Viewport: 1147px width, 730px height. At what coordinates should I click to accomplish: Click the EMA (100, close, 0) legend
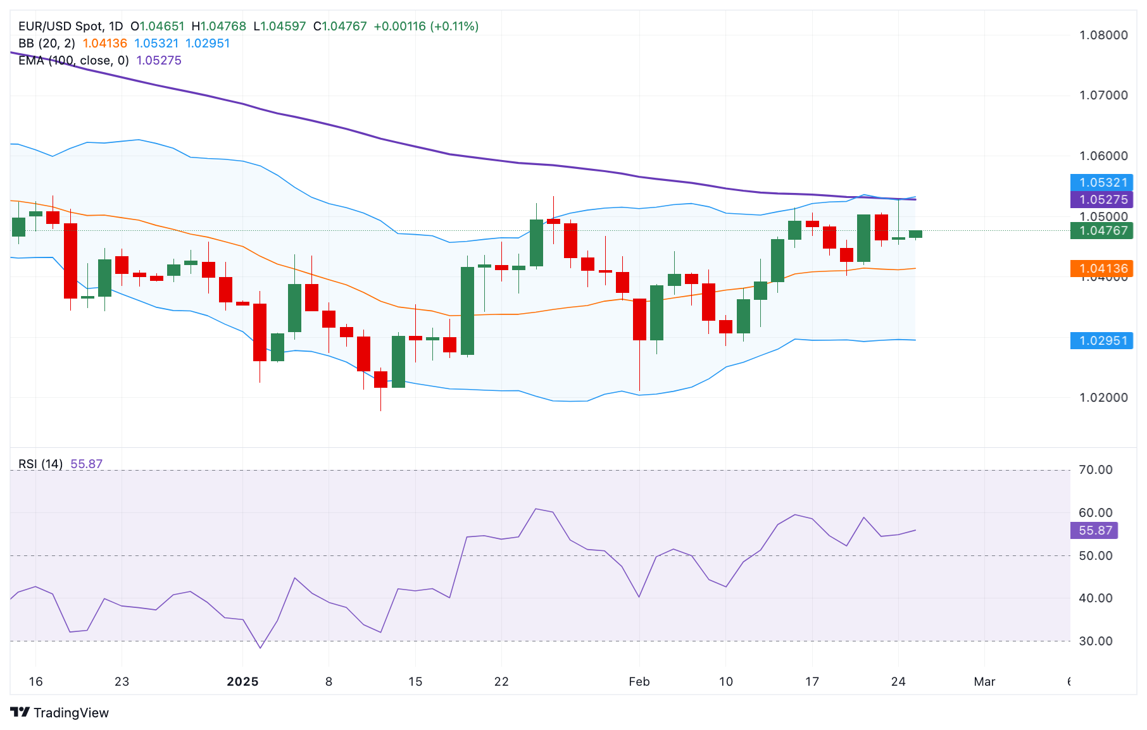[x=73, y=60]
